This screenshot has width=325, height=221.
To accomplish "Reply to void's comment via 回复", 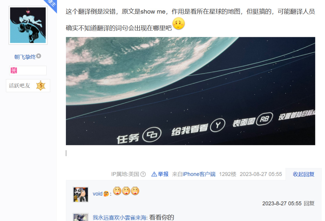I will click(x=309, y=204).
